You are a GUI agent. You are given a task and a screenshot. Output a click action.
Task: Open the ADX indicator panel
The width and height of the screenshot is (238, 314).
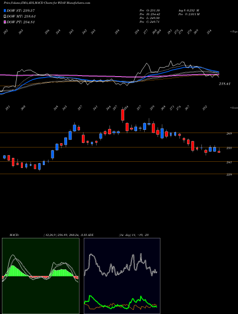click(x=122, y=276)
